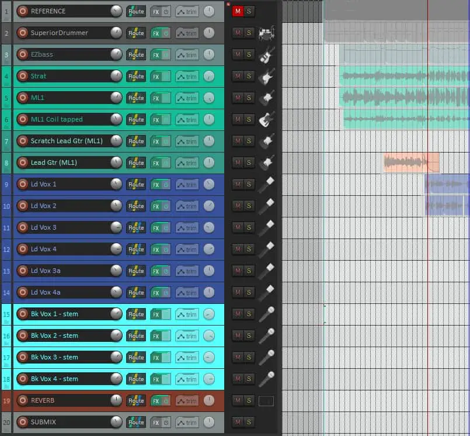
Task: Click the volume knob on Ld Vox 3
Action: (116, 227)
